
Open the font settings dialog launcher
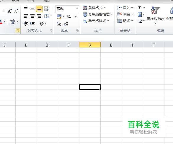point(18,31)
